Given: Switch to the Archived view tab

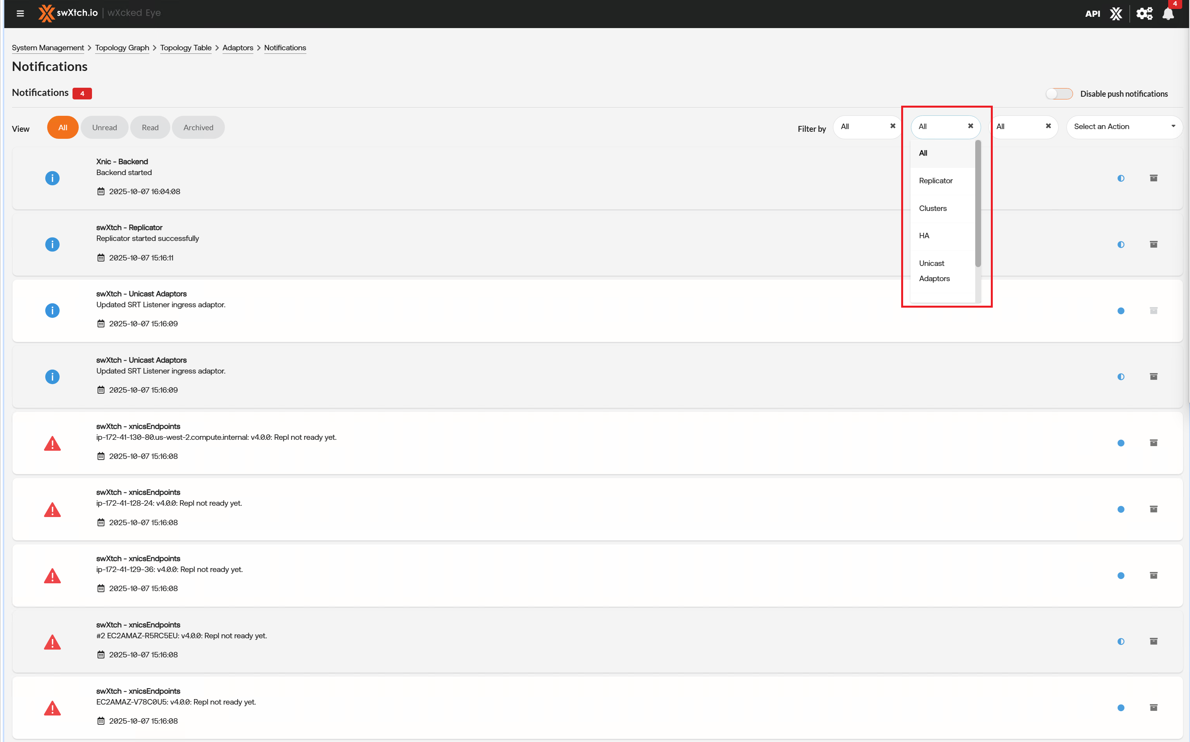Looking at the screenshot, I should point(198,128).
